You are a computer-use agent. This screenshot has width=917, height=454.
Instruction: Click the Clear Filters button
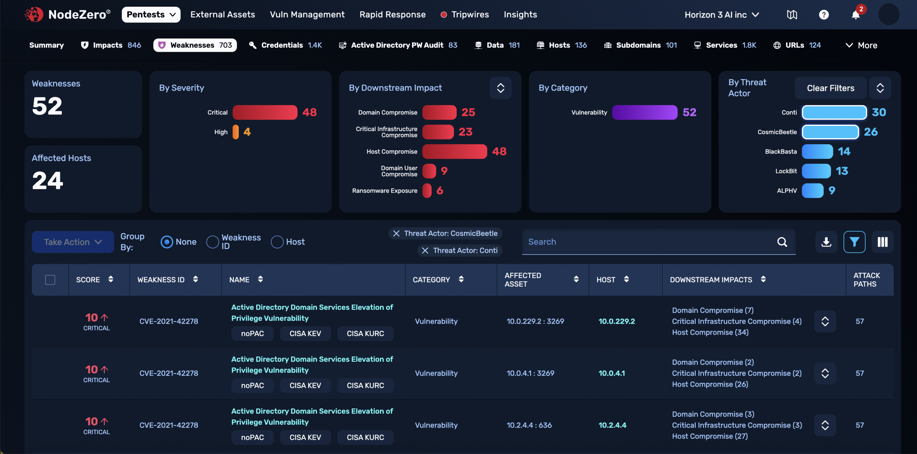coord(830,88)
